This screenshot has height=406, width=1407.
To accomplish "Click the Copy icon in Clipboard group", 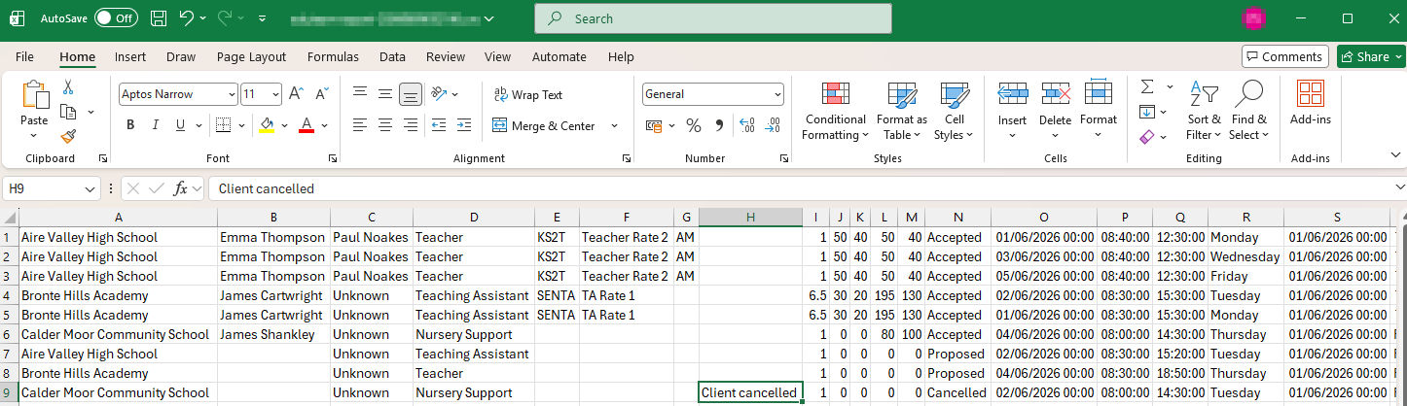I will [68, 112].
